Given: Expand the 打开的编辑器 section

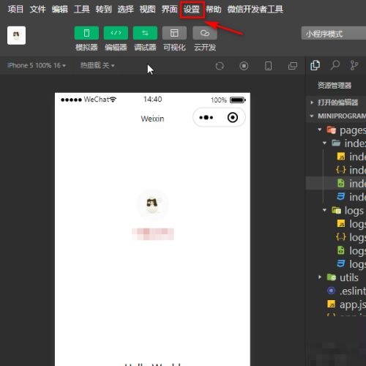Looking at the screenshot, I should click(x=336, y=102).
